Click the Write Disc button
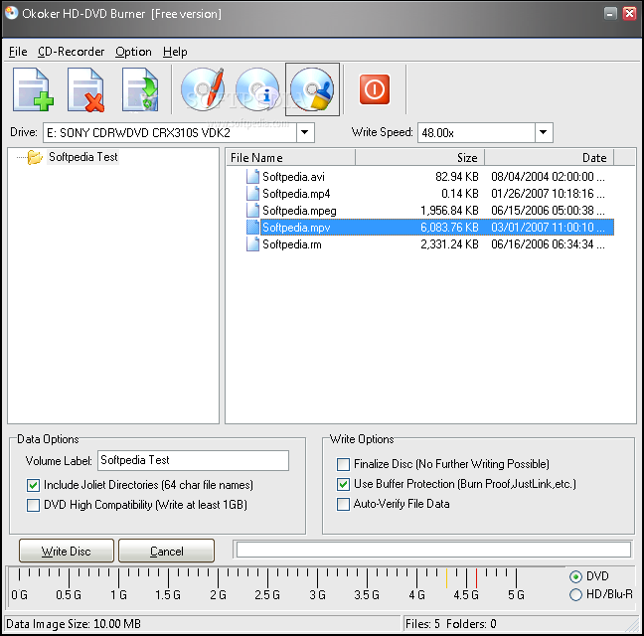The height and width of the screenshot is (636, 644). point(67,551)
